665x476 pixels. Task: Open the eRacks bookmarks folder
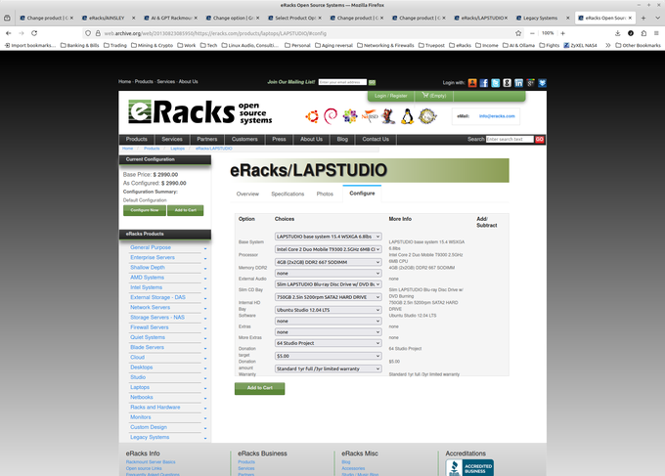pyautogui.click(x=461, y=45)
